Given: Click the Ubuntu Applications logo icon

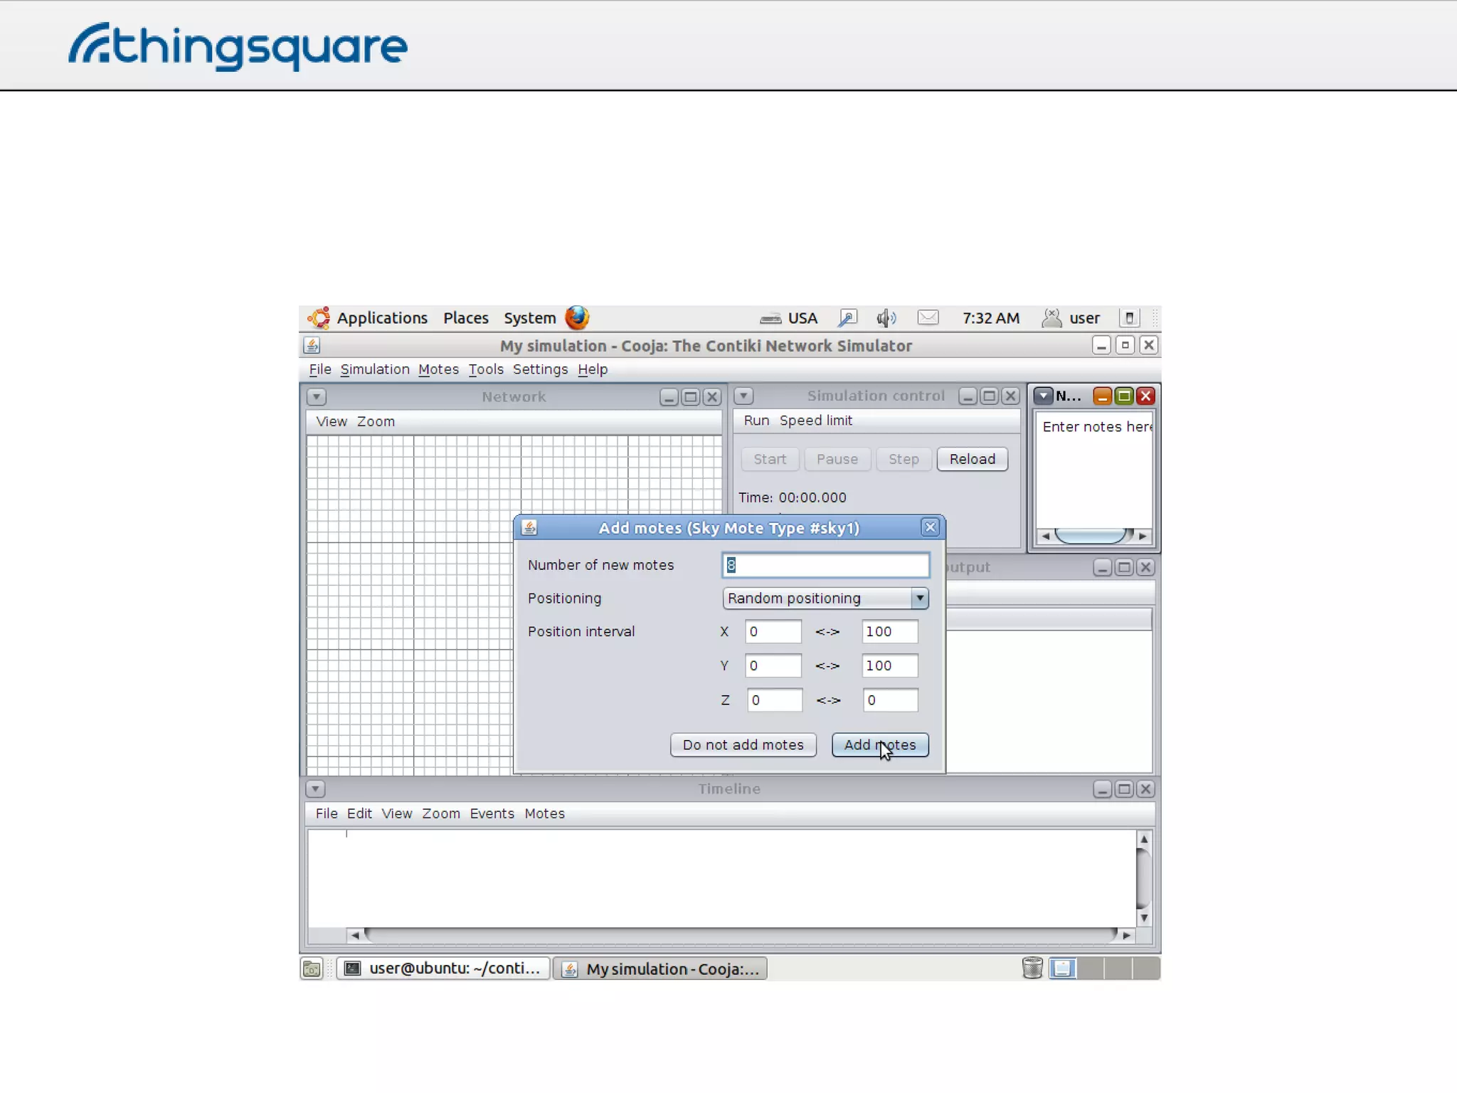Looking at the screenshot, I should (319, 318).
